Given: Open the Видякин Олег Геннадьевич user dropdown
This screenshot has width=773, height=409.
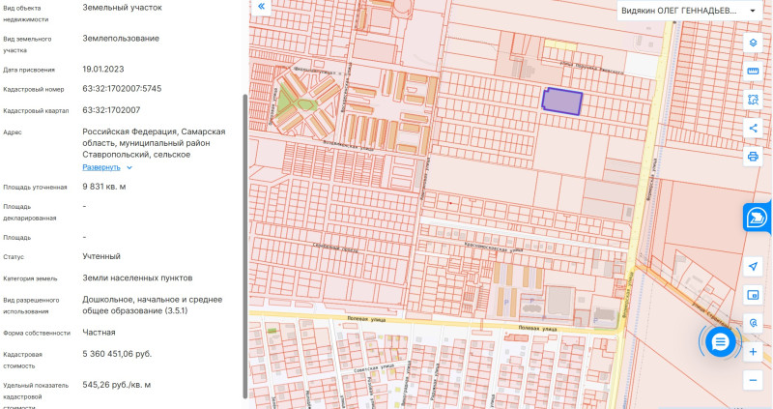Looking at the screenshot, I should click(x=688, y=11).
